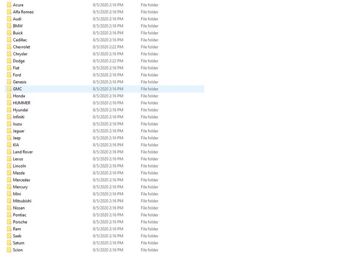Click the File folder type for Scion
Viewport: 352px width, 254px height.
(149, 250)
